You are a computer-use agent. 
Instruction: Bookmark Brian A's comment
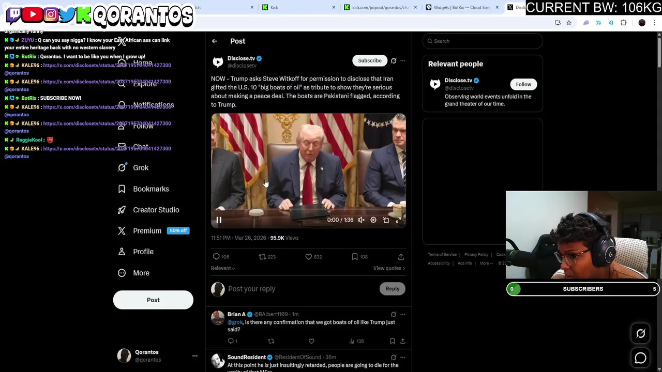tap(393, 342)
